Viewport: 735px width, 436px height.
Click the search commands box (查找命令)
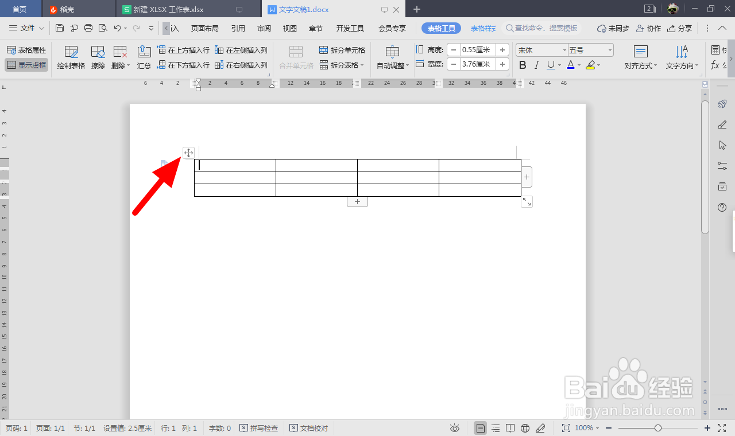click(x=542, y=28)
